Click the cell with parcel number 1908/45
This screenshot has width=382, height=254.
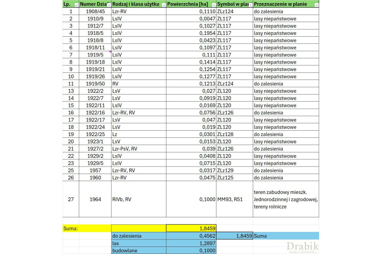(x=95, y=11)
